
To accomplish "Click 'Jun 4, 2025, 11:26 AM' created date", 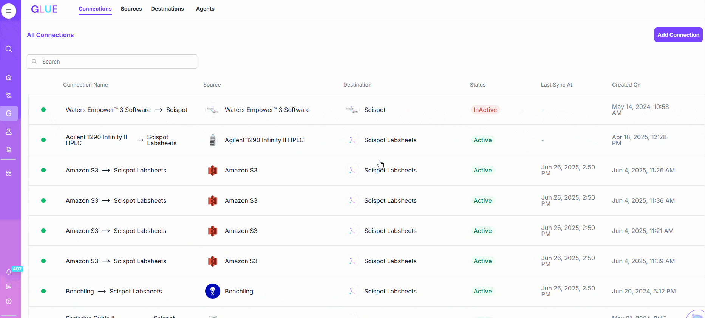I will 643,170.
